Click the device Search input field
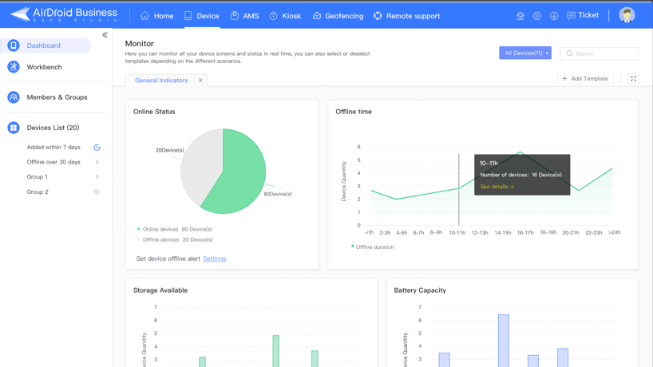Screen dimensions: 653x367 tap(604, 53)
